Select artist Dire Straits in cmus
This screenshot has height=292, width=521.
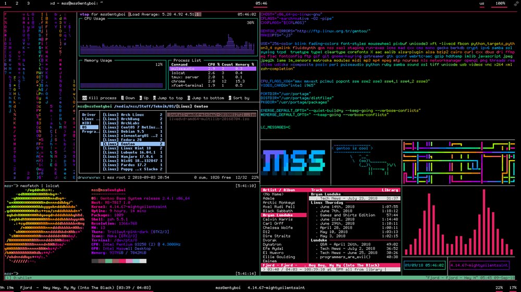pyautogui.click(x=277, y=236)
